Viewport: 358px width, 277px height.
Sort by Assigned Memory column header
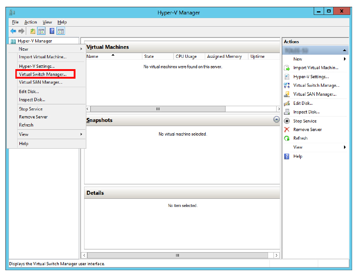(x=226, y=56)
